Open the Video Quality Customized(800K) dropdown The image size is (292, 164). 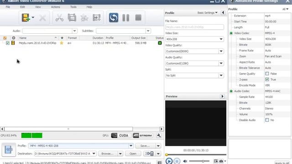[x=221, y=51]
